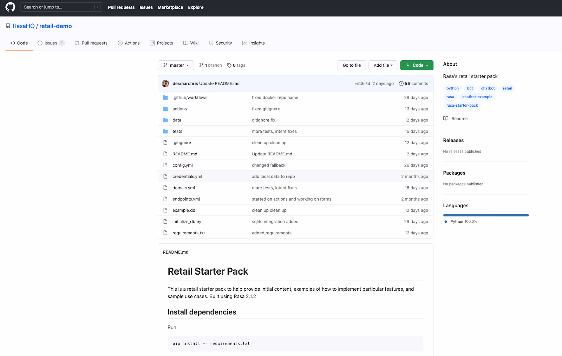
Task: Click the Projects board icon
Action: click(152, 43)
